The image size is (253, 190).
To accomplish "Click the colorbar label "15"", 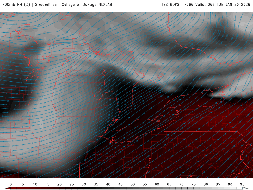I will tap(47, 184).
